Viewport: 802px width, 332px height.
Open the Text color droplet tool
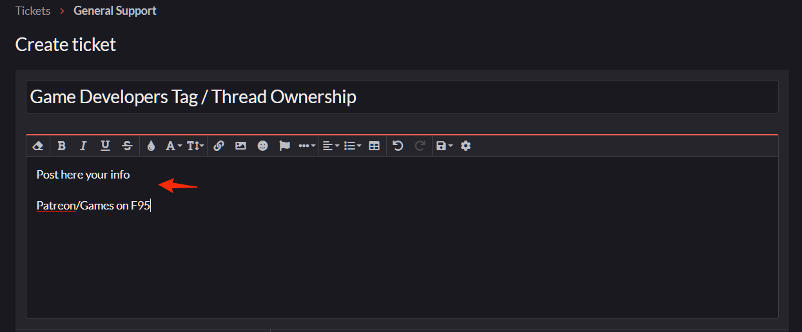[151, 146]
